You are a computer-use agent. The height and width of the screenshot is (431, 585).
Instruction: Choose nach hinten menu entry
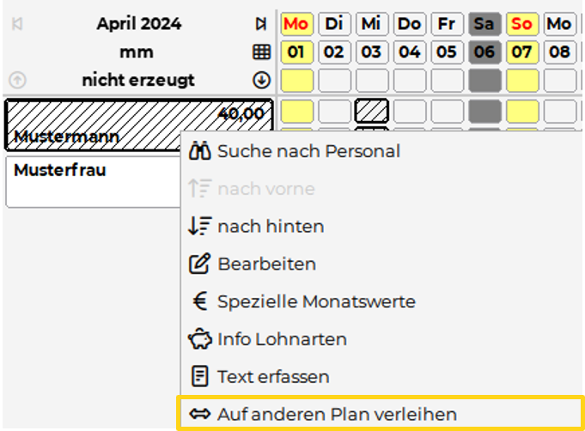click(x=270, y=227)
